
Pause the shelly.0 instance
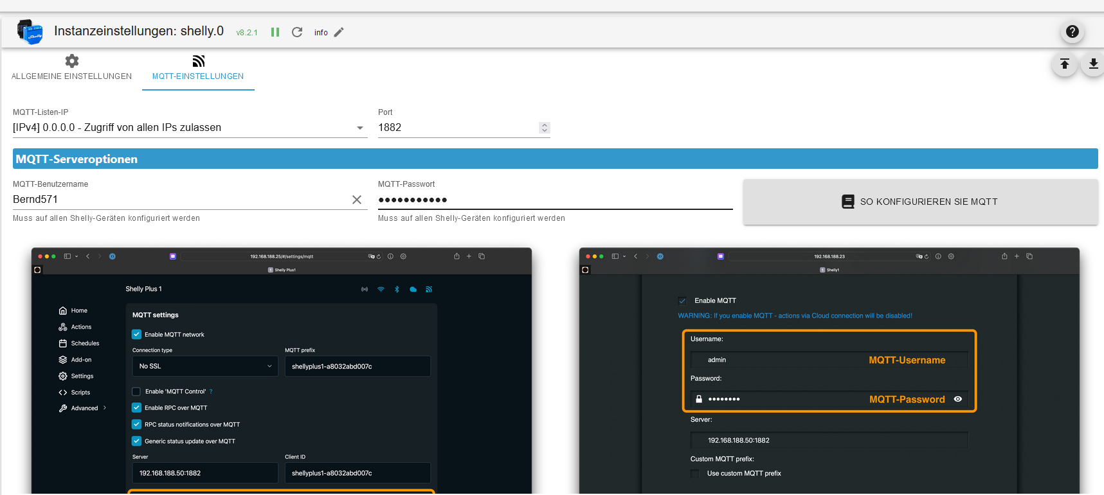[x=275, y=32]
